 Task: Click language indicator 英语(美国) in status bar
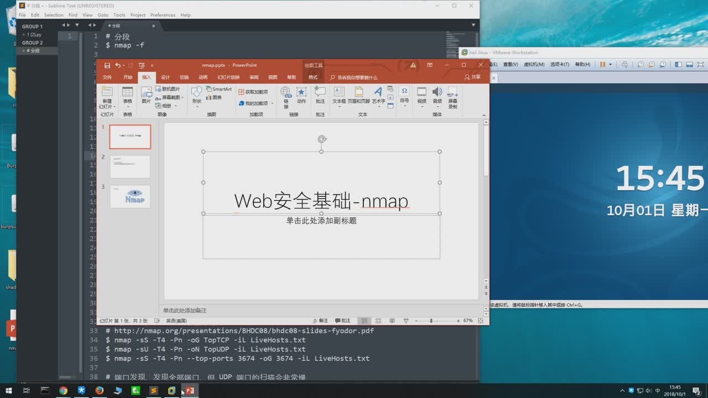pos(176,321)
